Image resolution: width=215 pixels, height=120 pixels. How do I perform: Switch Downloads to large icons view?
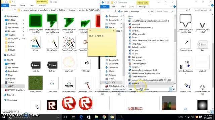(x=174, y=89)
